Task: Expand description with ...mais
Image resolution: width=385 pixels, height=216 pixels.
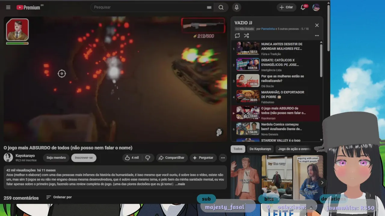Action: [x=180, y=184]
